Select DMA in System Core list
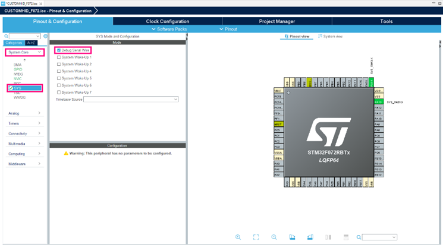The image size is (443, 245). click(17, 65)
